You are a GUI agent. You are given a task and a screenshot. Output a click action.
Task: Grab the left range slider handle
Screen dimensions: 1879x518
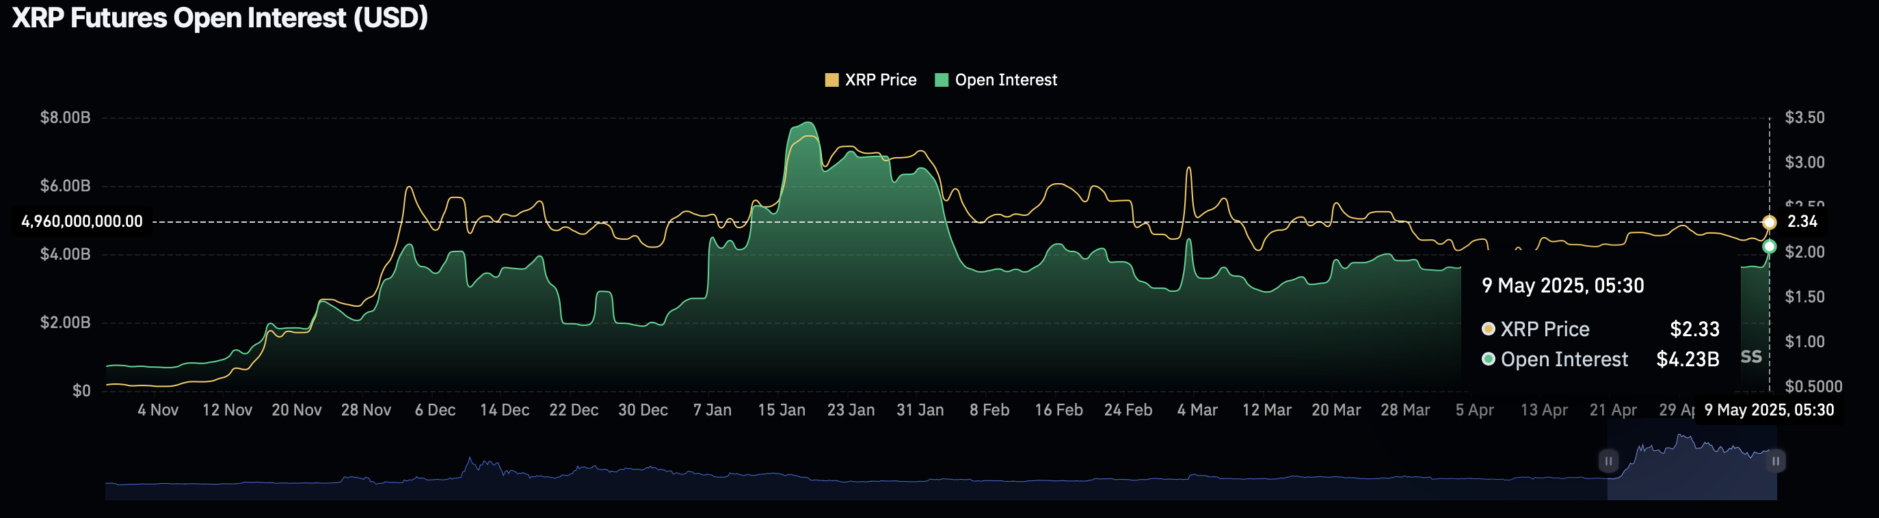[1608, 461]
